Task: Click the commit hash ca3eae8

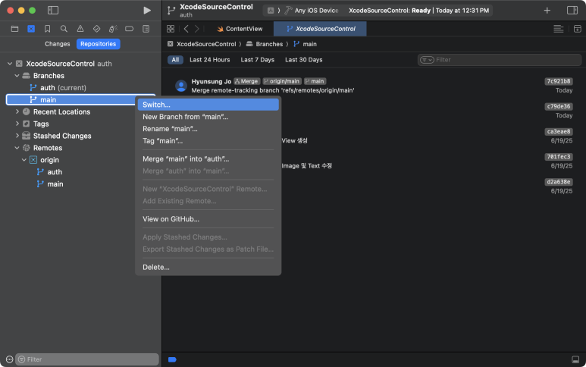Action: (x=559, y=131)
